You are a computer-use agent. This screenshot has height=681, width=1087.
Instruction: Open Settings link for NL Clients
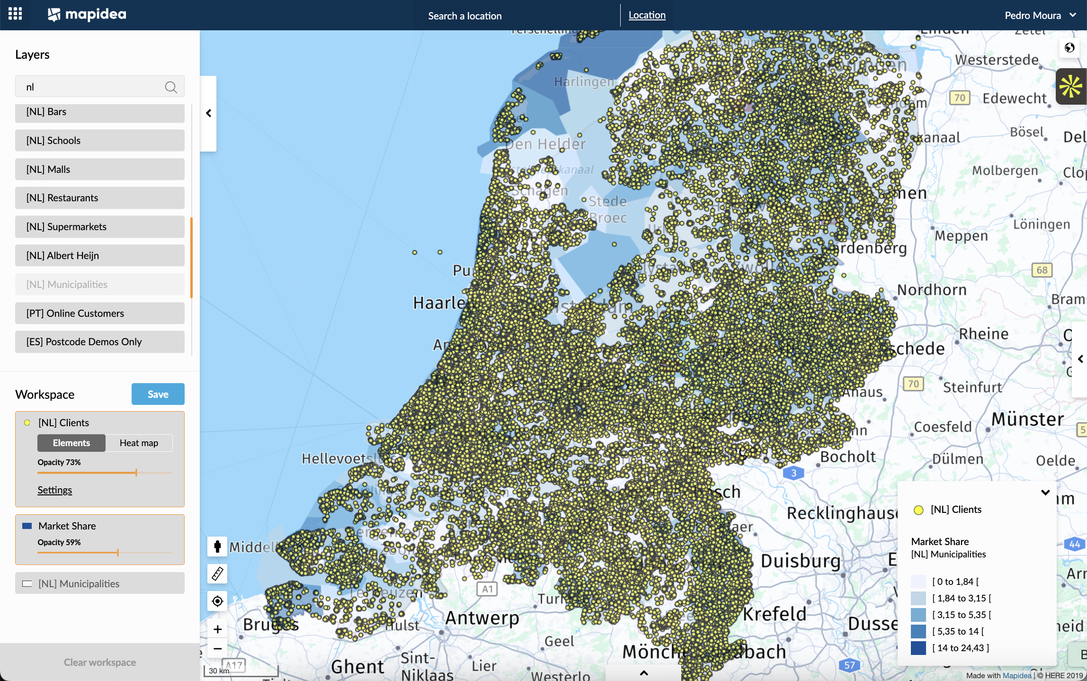[55, 490]
